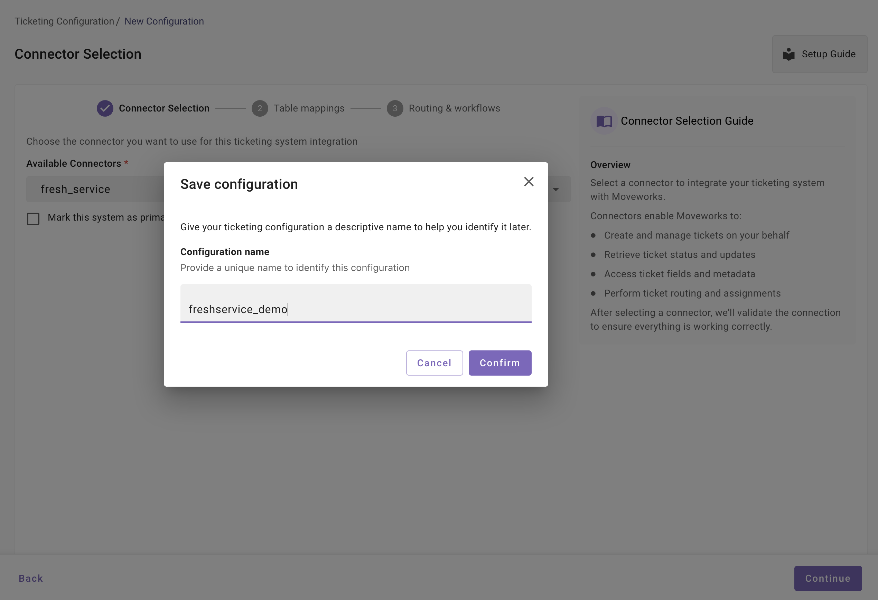The height and width of the screenshot is (600, 878).
Task: Close the Save configuration dialog
Action: (529, 182)
